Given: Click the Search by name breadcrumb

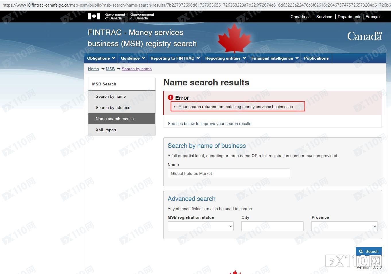Looking at the screenshot, I should tap(137, 69).
